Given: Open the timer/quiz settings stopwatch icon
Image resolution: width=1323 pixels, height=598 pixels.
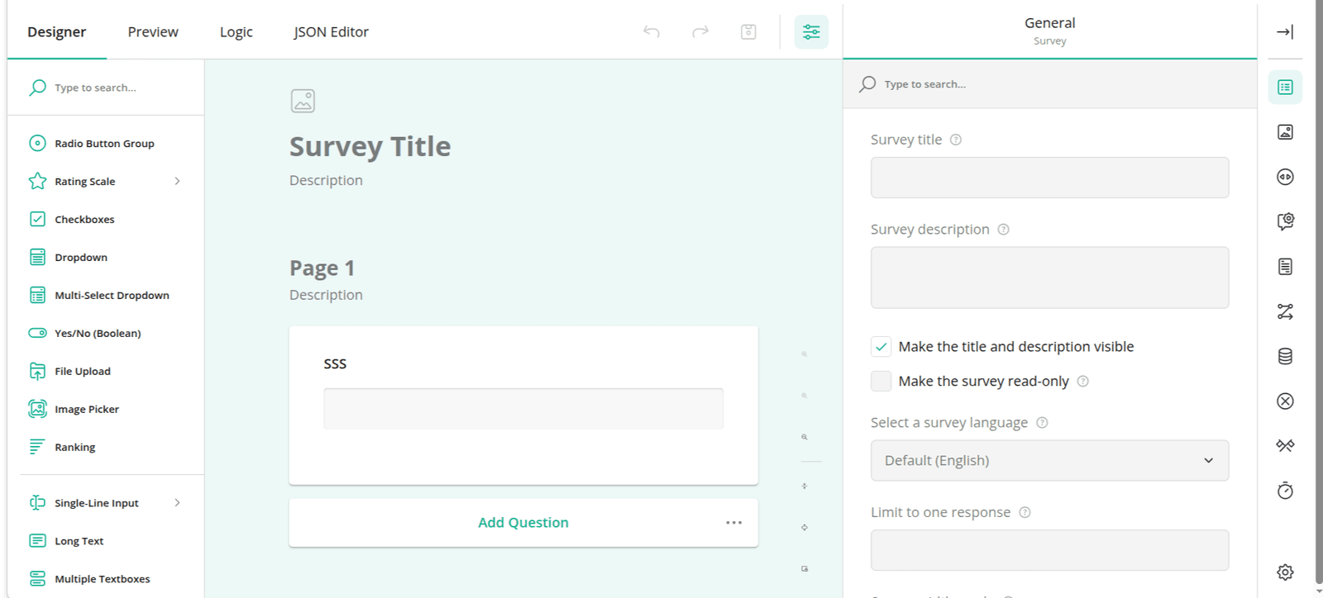Looking at the screenshot, I should click(x=1285, y=491).
